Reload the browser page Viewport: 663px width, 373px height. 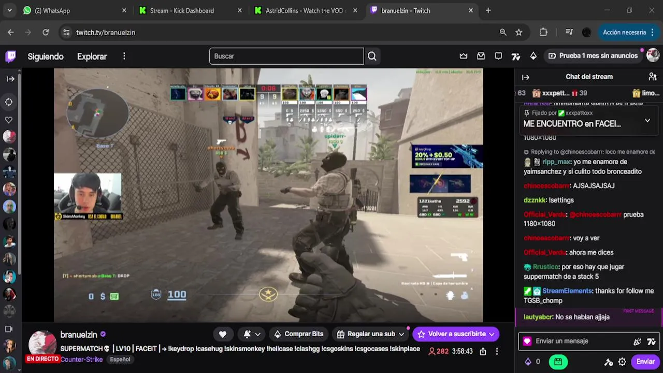pos(46,32)
